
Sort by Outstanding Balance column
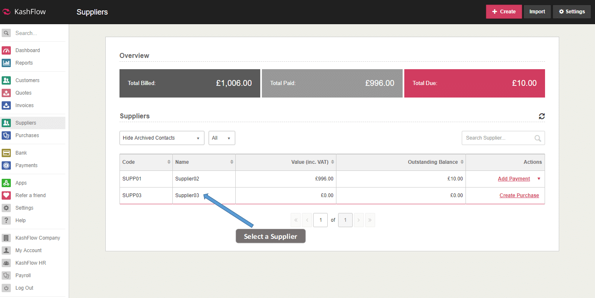[x=462, y=162]
